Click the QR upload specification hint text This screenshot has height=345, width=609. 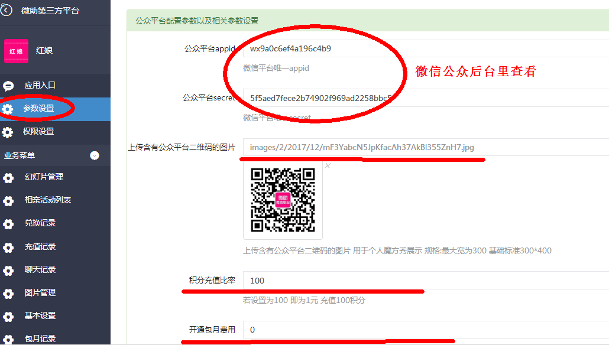(x=397, y=250)
